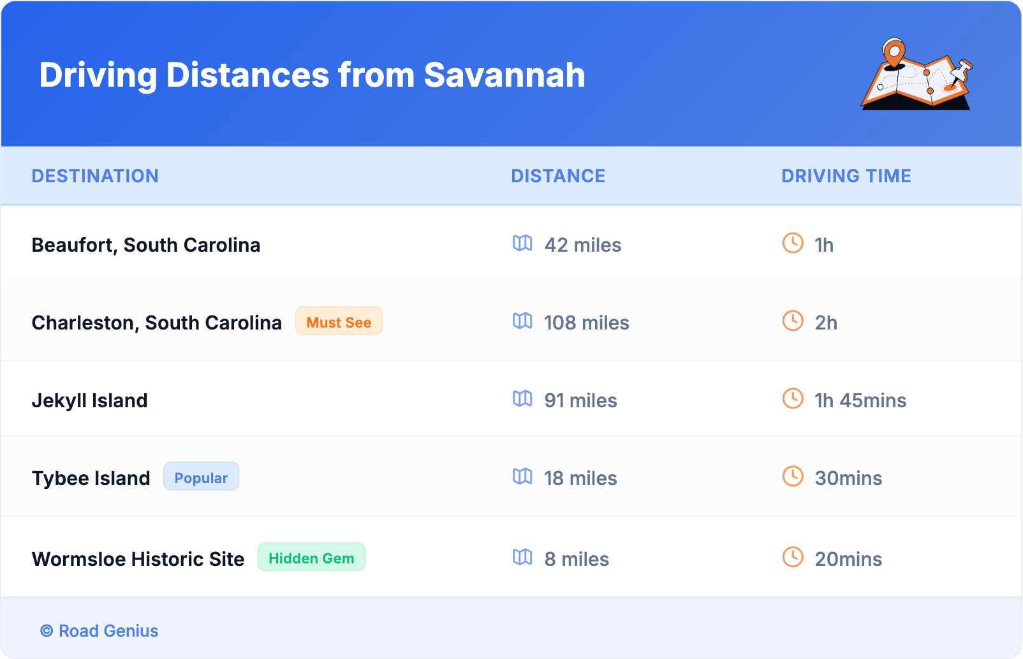The image size is (1023, 659).
Task: Click the map icon beside 42 miles
Action: [x=522, y=243]
